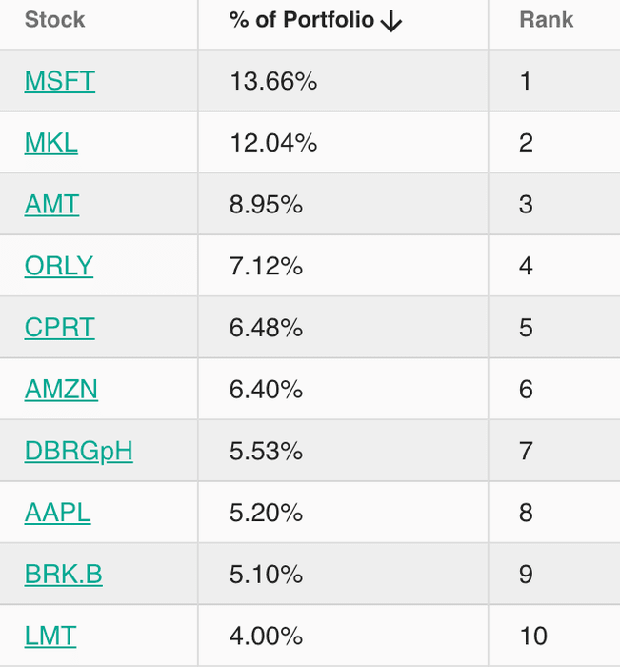
Task: Sort by the Rank column header
Action: (x=547, y=20)
